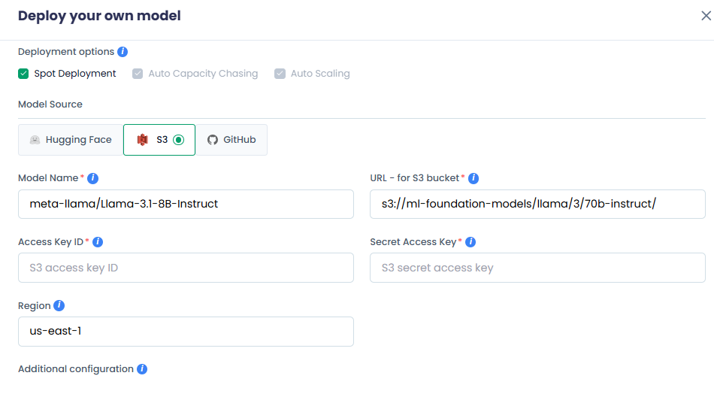Focus the S3 secret access key field
Screen dimensions: 714x409
coord(537,268)
